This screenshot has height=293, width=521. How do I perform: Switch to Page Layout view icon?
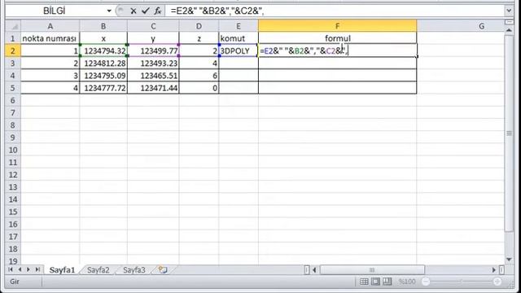pos(375,282)
